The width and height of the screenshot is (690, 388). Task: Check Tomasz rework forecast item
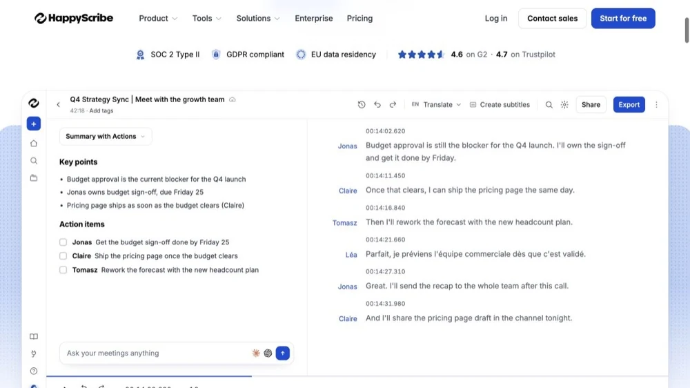pos(63,270)
